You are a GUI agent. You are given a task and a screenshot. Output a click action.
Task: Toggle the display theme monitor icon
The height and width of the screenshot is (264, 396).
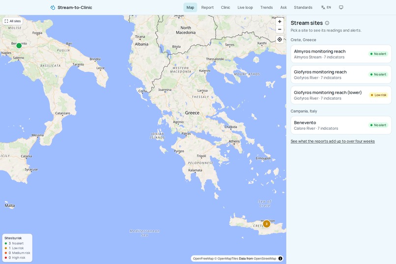click(341, 7)
